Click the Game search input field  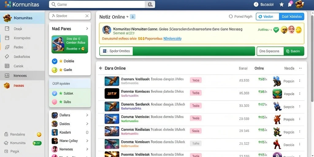[98, 4]
